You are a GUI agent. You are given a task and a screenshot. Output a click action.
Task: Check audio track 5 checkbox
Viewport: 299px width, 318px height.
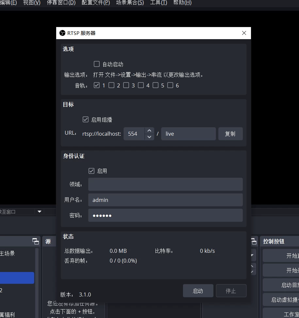click(156, 85)
